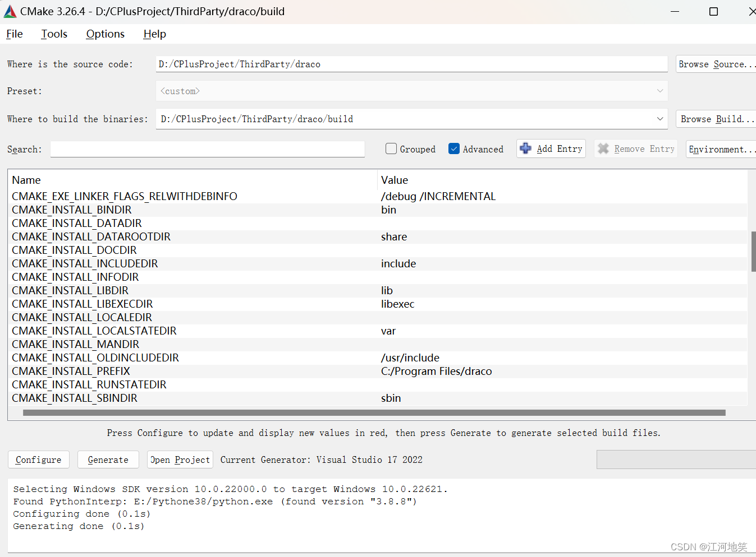The image size is (756, 557).
Task: Click the Remove Entry cross icon
Action: (603, 148)
